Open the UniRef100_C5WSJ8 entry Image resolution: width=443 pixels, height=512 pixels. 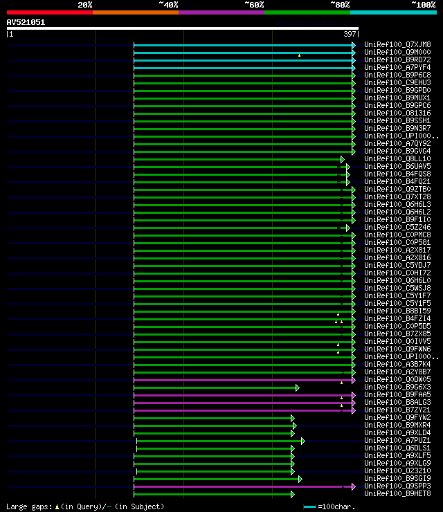(x=397, y=288)
